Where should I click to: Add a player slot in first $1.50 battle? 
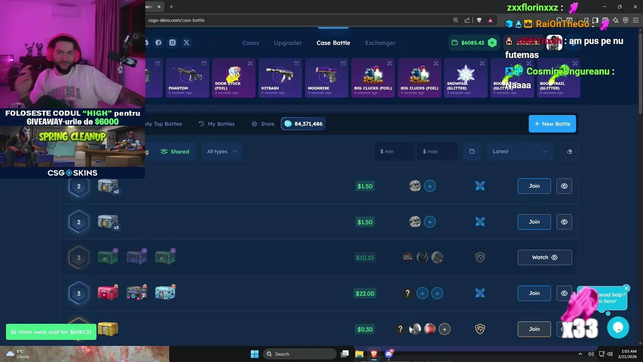pyautogui.click(x=430, y=186)
